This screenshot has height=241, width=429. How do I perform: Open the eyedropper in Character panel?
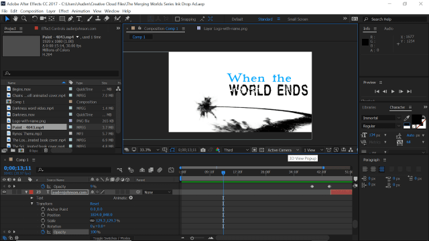point(407,118)
